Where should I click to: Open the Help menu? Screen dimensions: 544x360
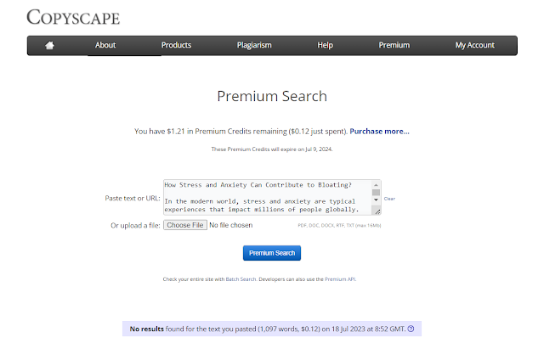pyautogui.click(x=325, y=45)
